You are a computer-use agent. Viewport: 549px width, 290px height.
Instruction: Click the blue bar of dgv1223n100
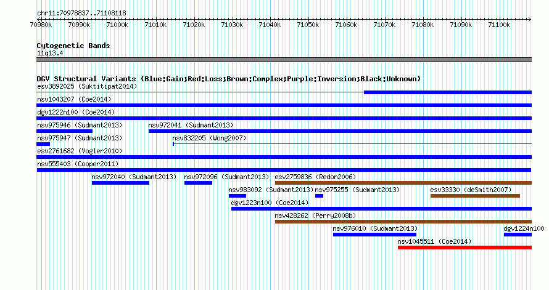(381, 209)
